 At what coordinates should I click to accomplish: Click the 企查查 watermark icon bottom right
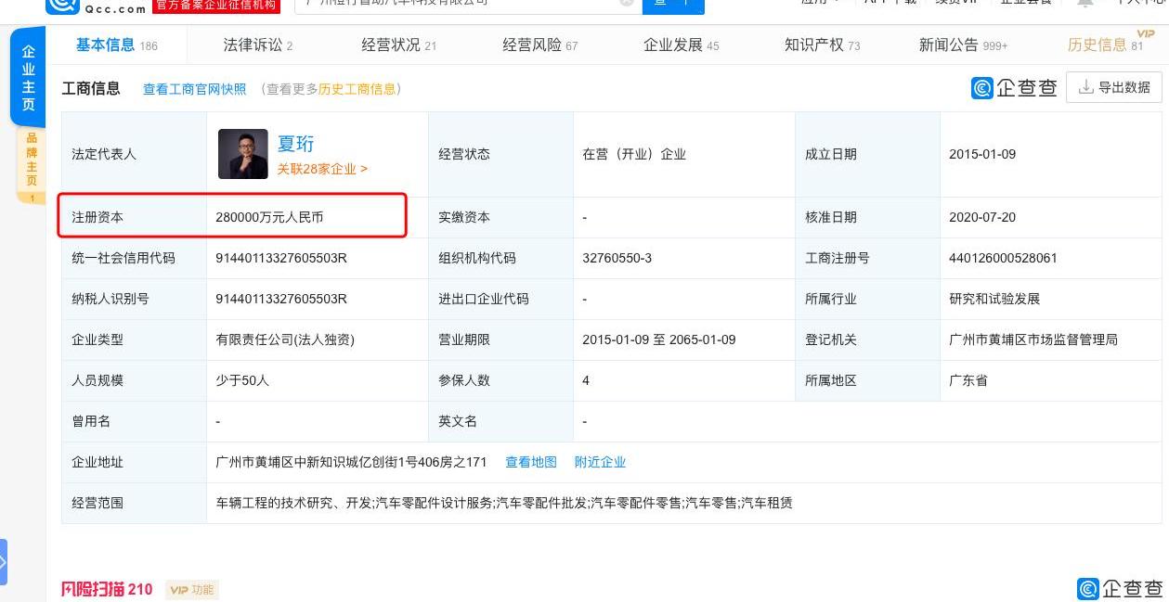[1087, 588]
